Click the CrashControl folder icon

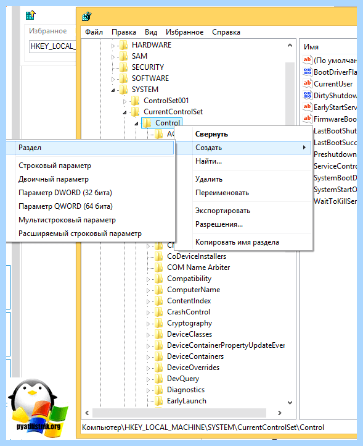point(158,312)
